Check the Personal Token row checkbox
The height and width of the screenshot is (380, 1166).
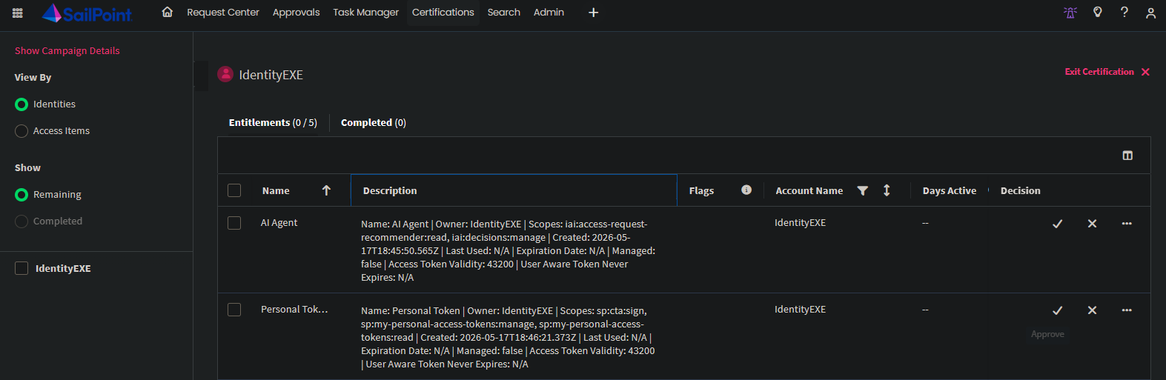(x=234, y=310)
